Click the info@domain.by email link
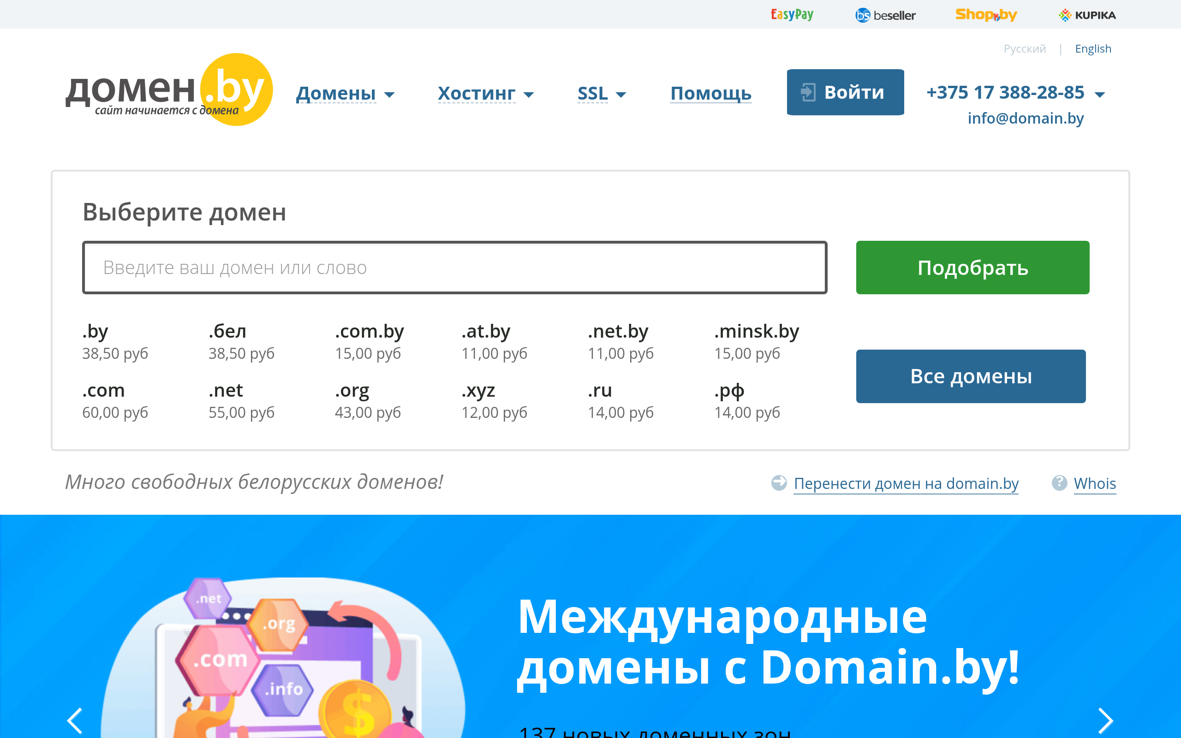The height and width of the screenshot is (738, 1181). [1026, 118]
